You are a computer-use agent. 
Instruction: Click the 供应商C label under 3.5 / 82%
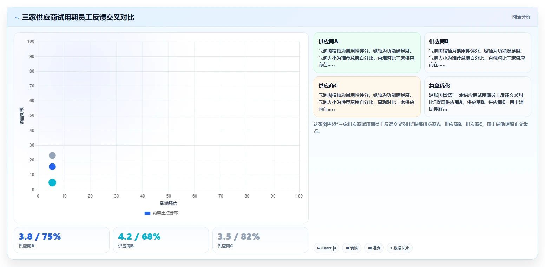(x=225, y=246)
